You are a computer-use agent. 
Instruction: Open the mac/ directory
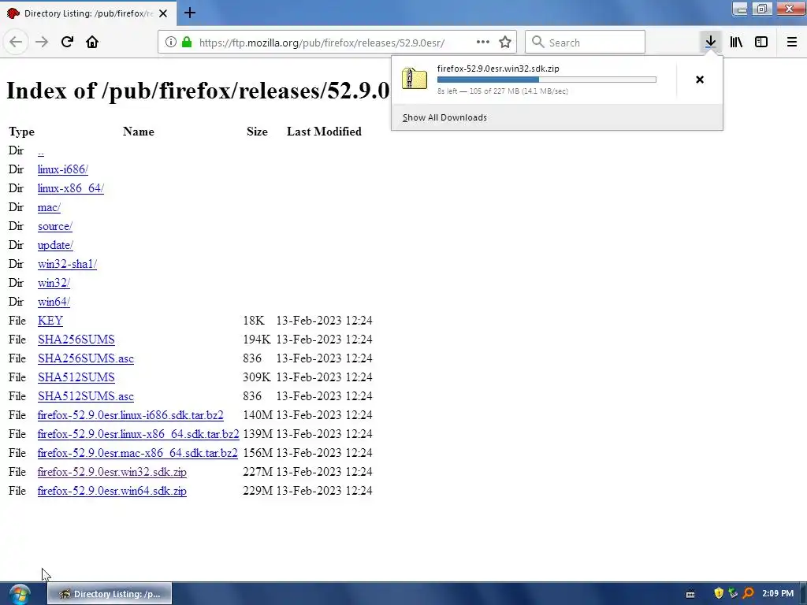pos(49,207)
